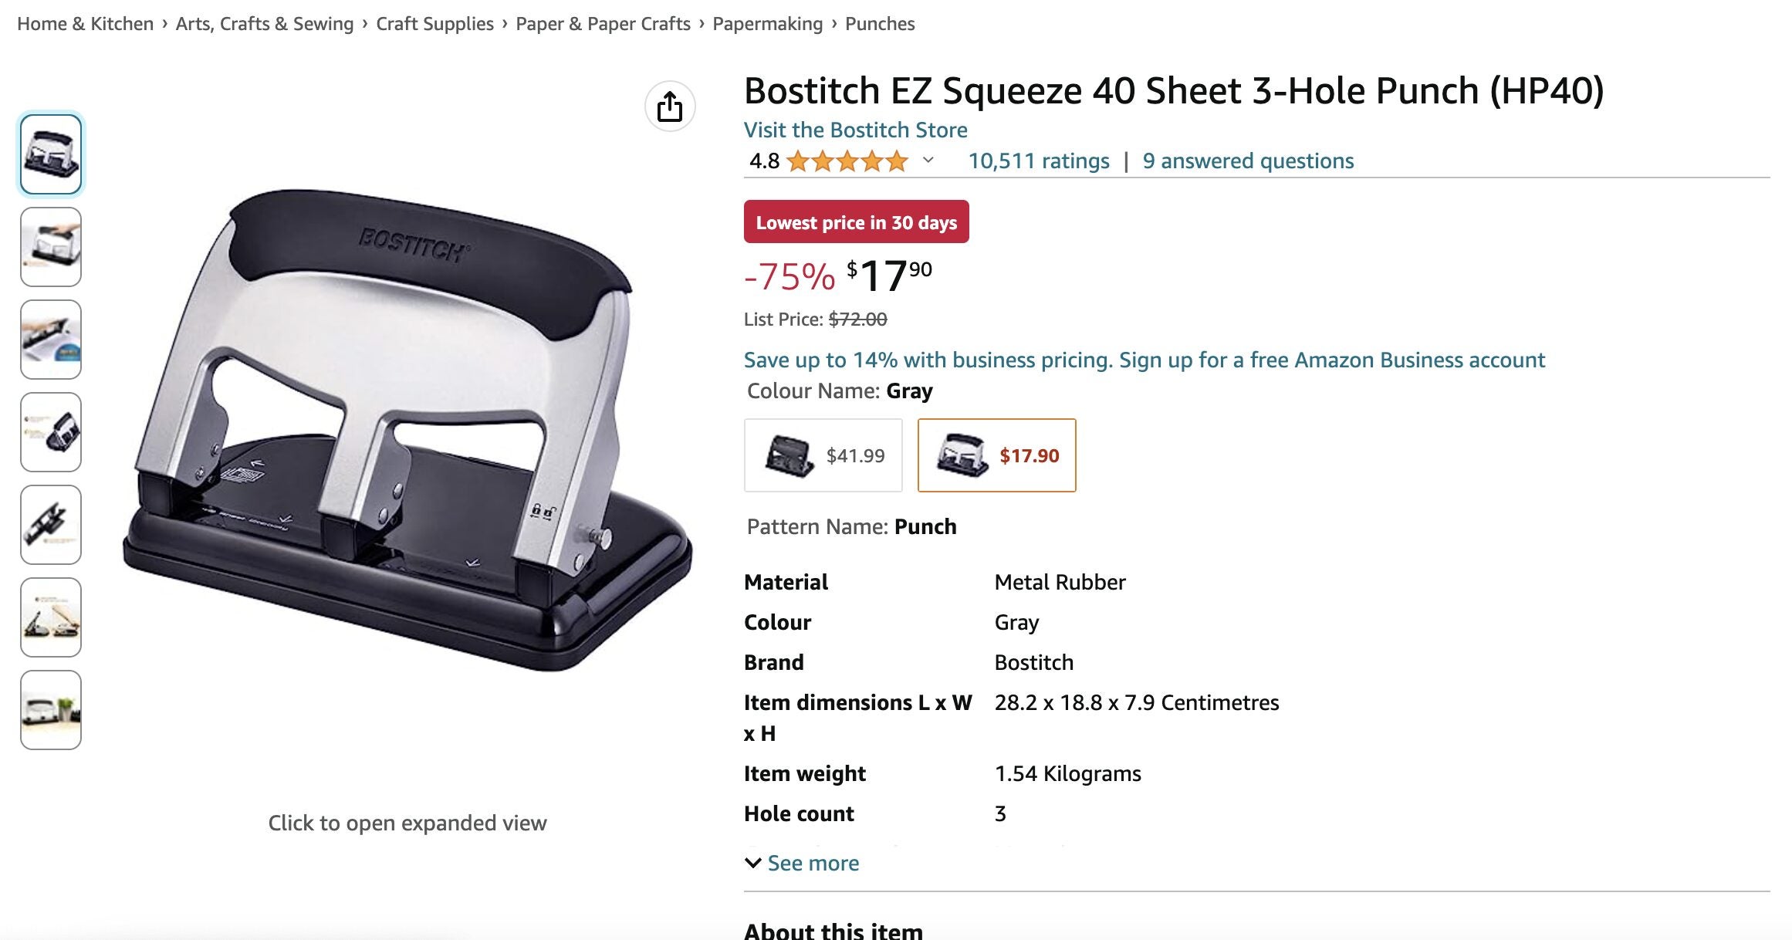
Task: Open last thumbnail showing punch on desk
Action: [x=51, y=710]
